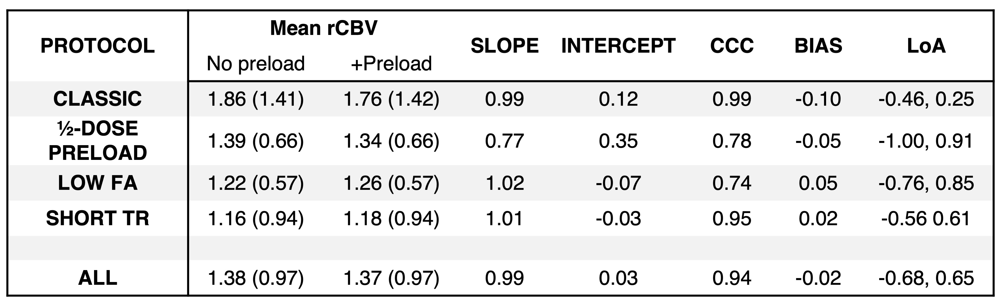Select the Mean rCBV header
Screen dimensions: 1001x306
[323, 28]
